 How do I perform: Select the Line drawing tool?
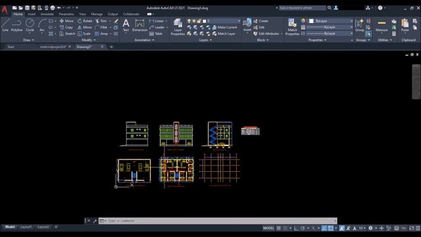pyautogui.click(x=5, y=25)
